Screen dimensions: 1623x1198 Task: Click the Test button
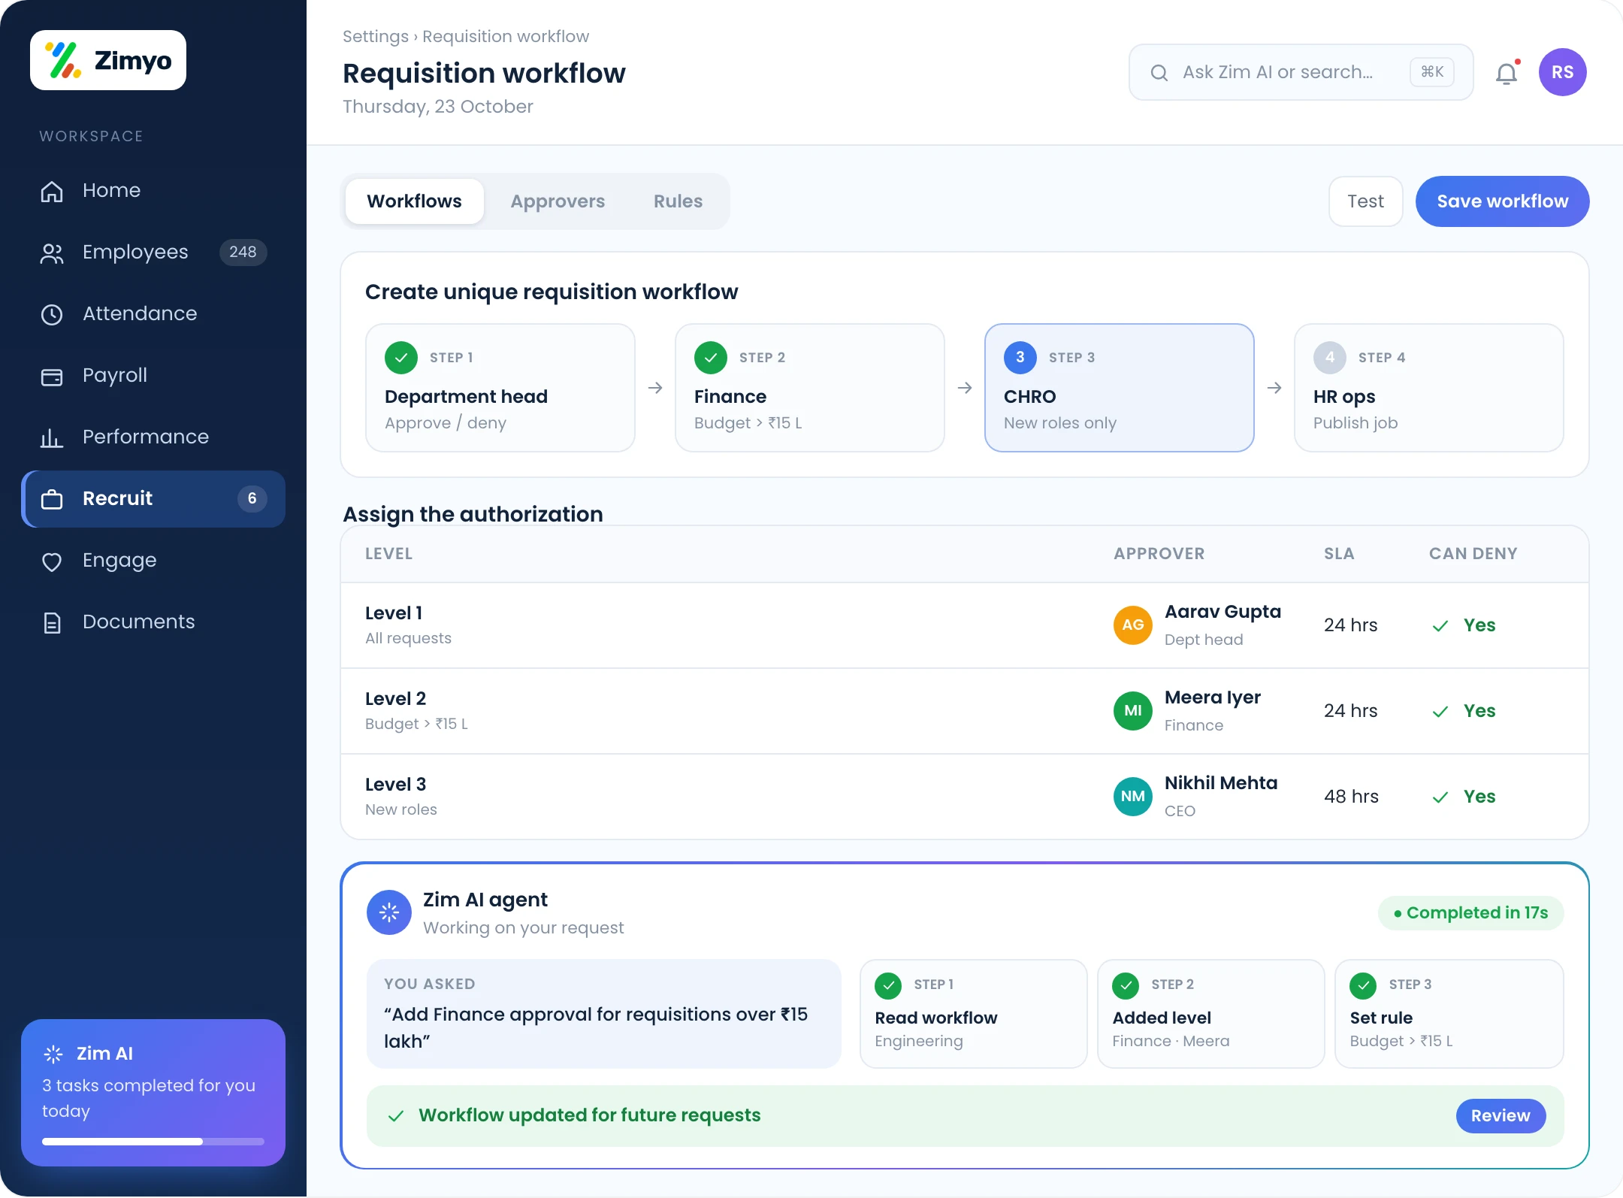(x=1365, y=201)
